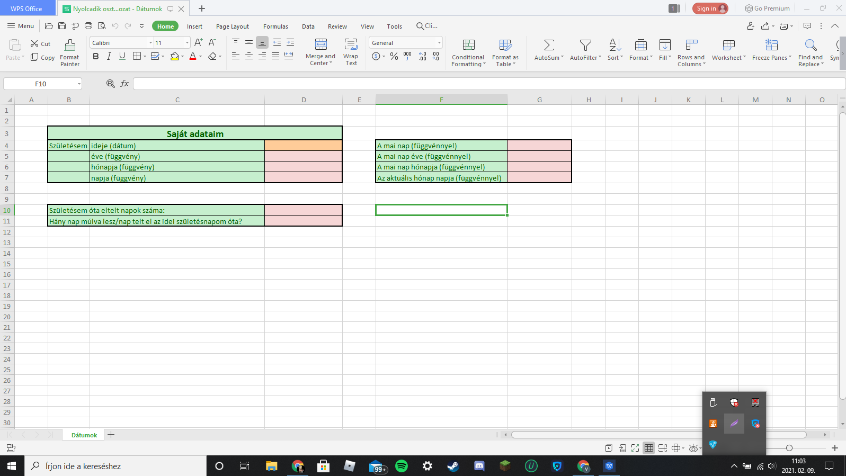846x476 pixels.
Task: Click the Sign in button
Action: point(710,8)
